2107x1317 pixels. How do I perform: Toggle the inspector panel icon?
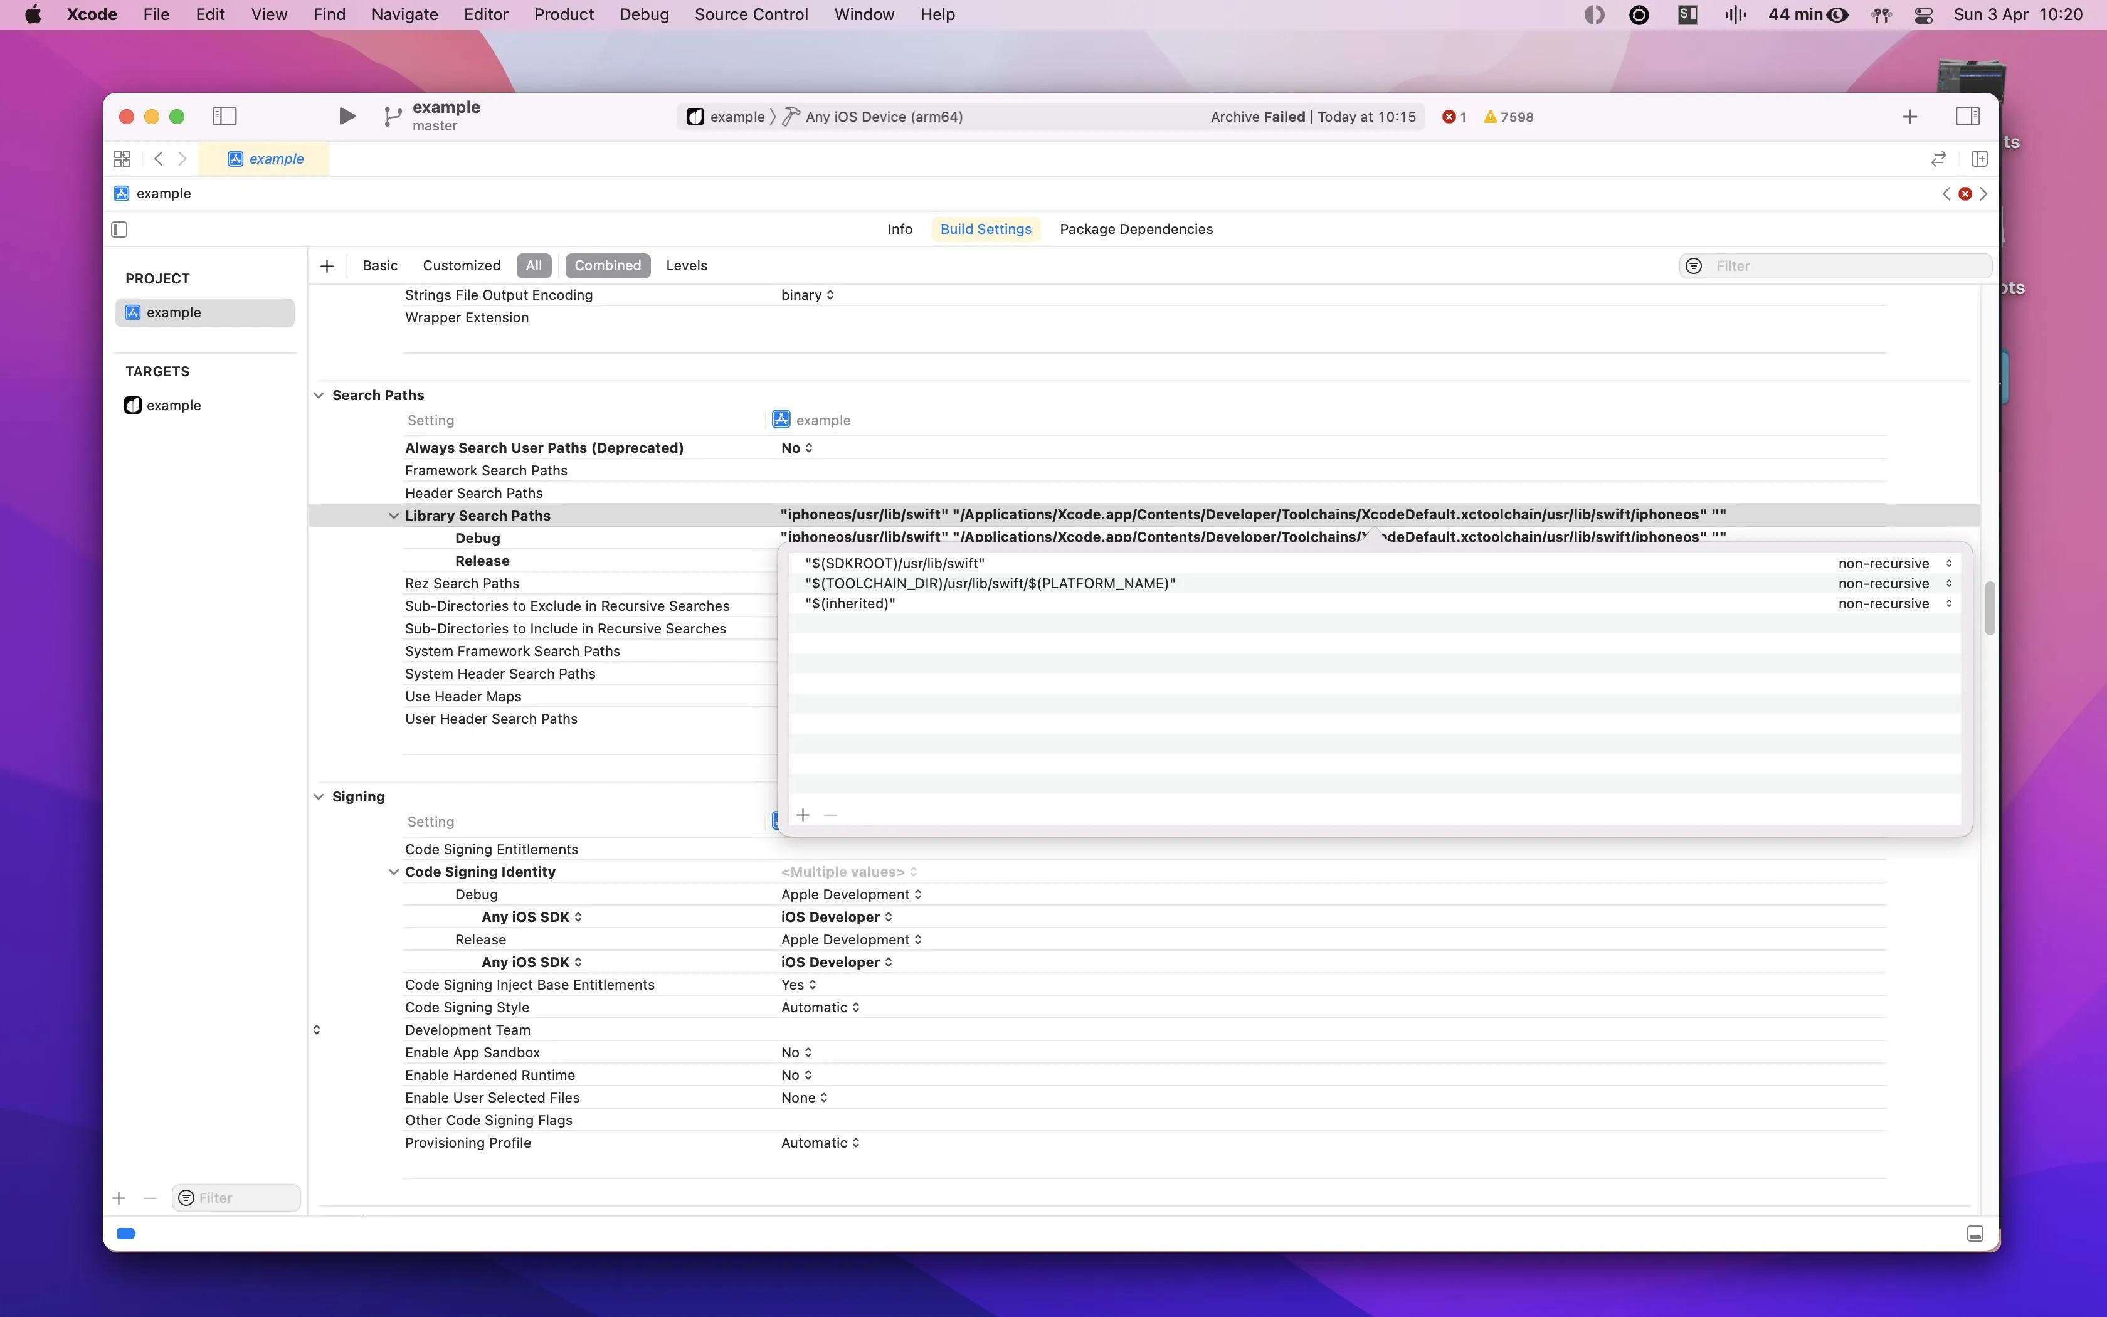pyautogui.click(x=1967, y=116)
